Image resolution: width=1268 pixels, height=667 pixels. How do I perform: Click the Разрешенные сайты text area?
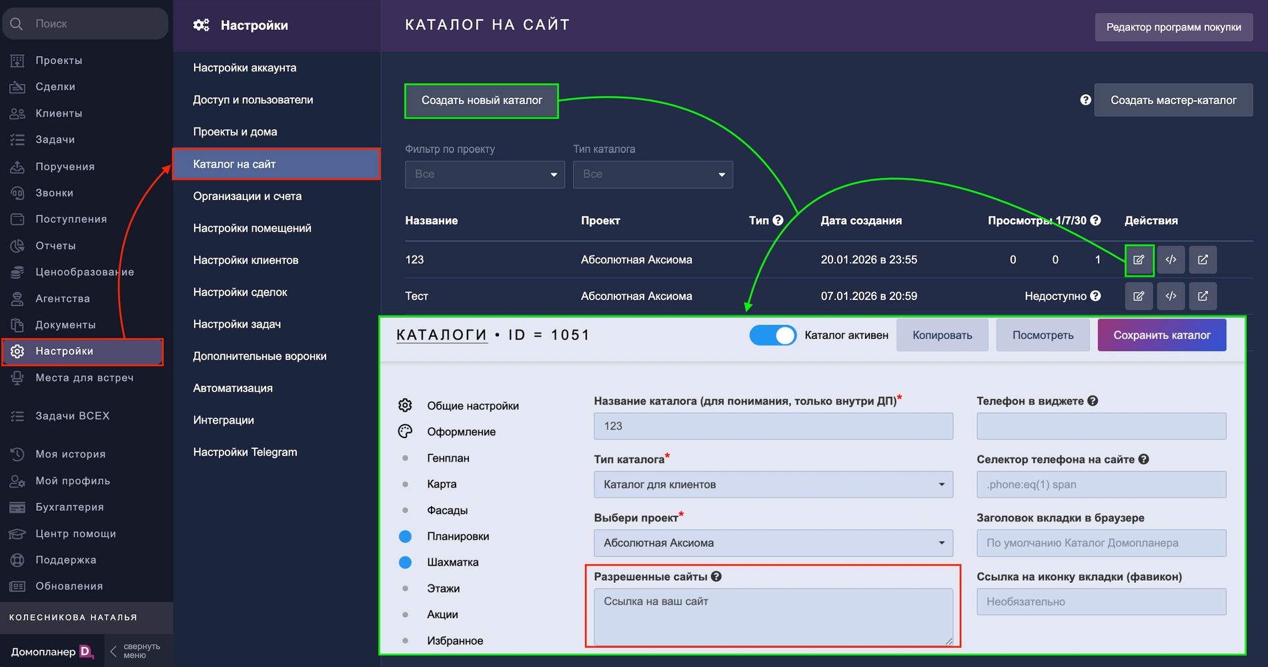point(772,616)
